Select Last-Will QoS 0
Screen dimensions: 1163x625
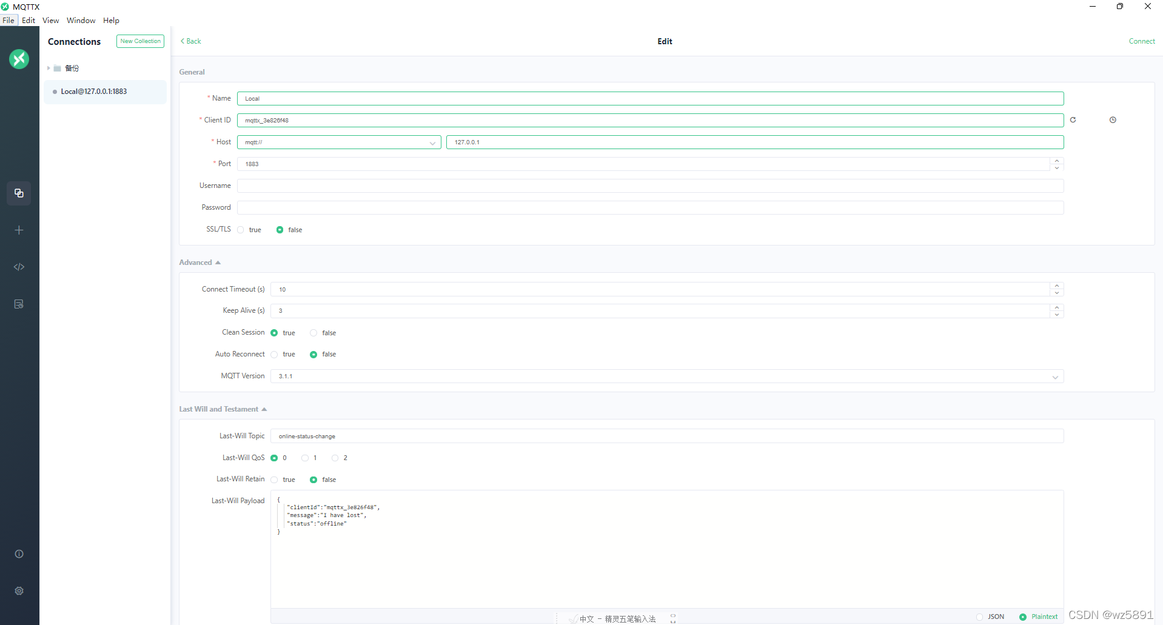coord(274,458)
